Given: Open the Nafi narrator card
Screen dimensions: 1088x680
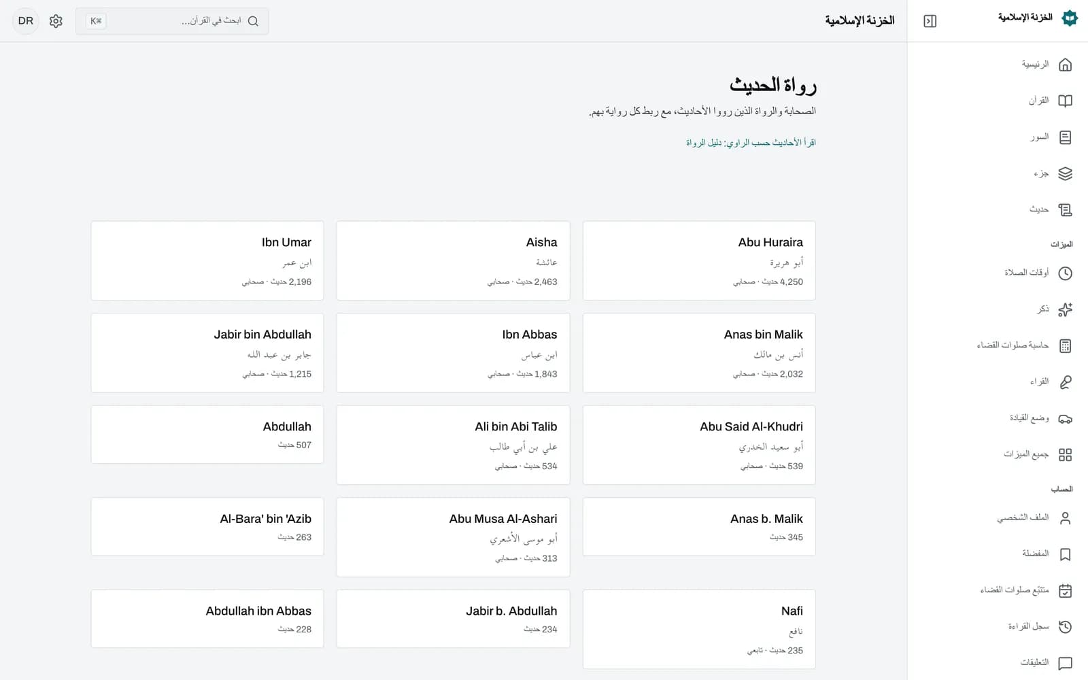Looking at the screenshot, I should pos(699,629).
